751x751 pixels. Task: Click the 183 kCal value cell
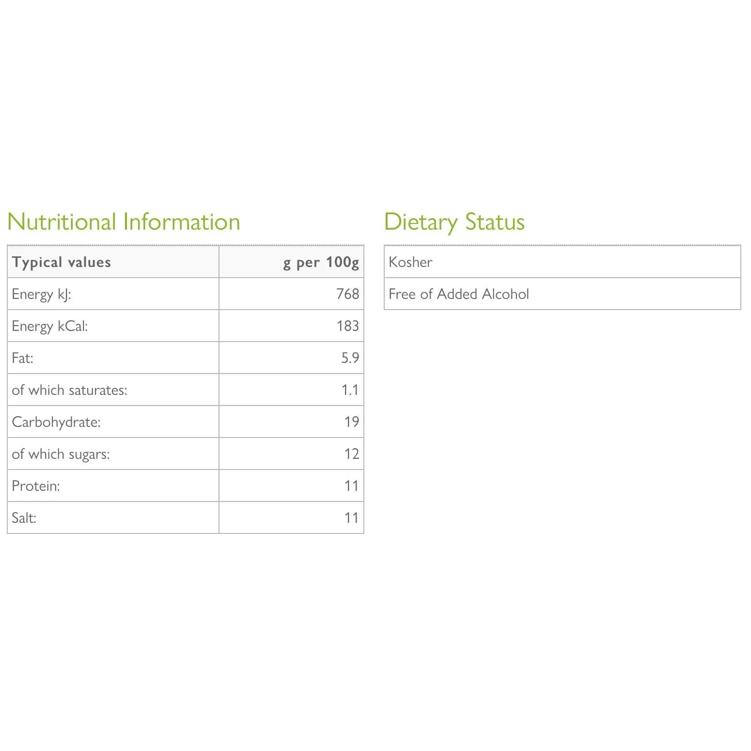[347, 326]
